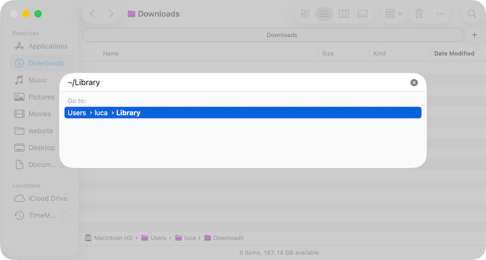Go back to previous folder
The width and height of the screenshot is (486, 260).
tap(93, 14)
